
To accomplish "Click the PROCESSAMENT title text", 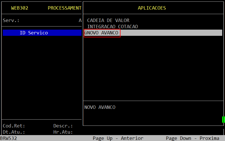I will (64, 8).
